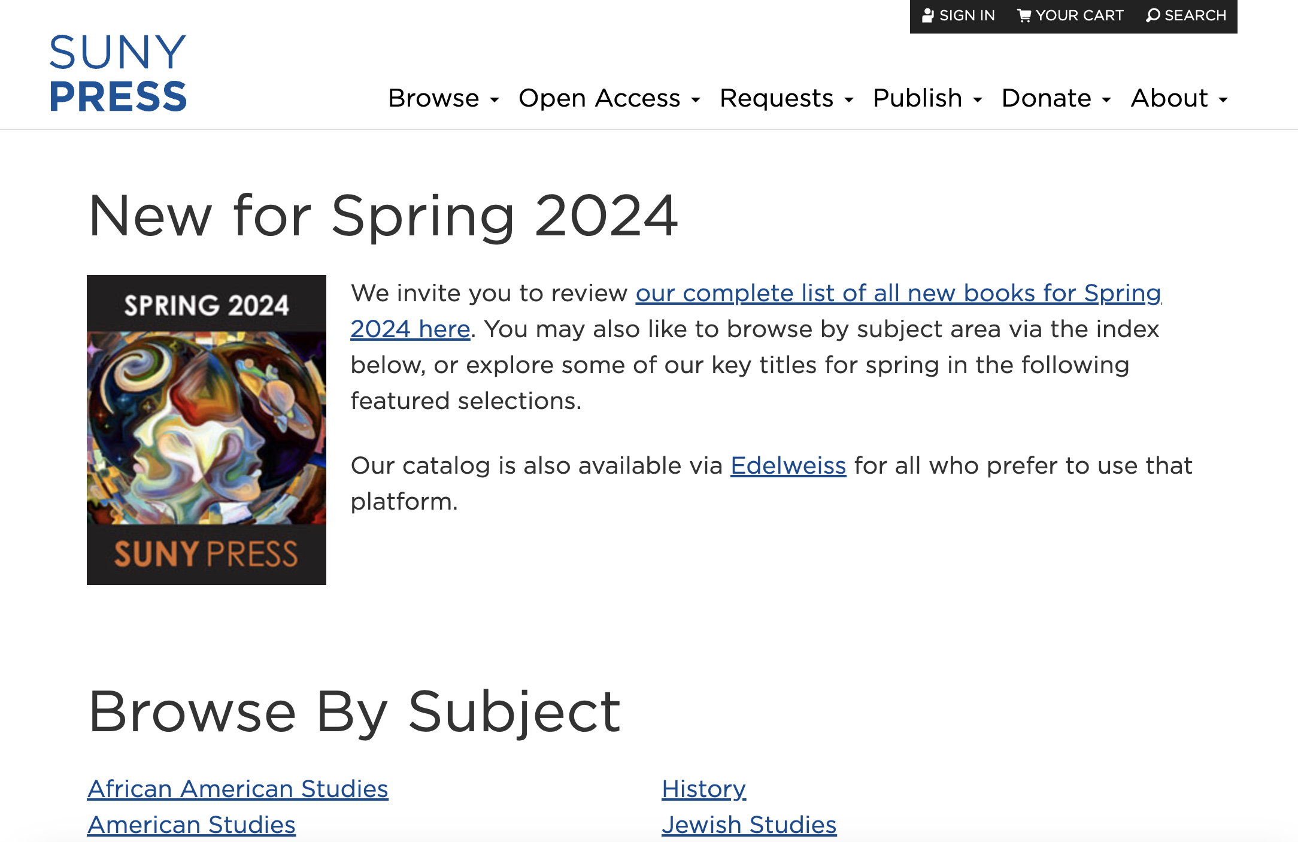The height and width of the screenshot is (842, 1298).
Task: Select SEARCH in the top navigation
Action: coord(1194,14)
